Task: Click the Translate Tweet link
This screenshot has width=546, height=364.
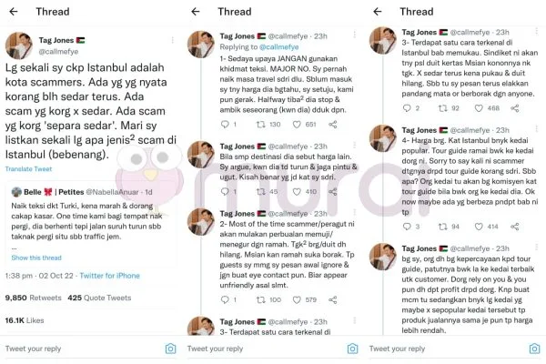Action: [x=28, y=169]
